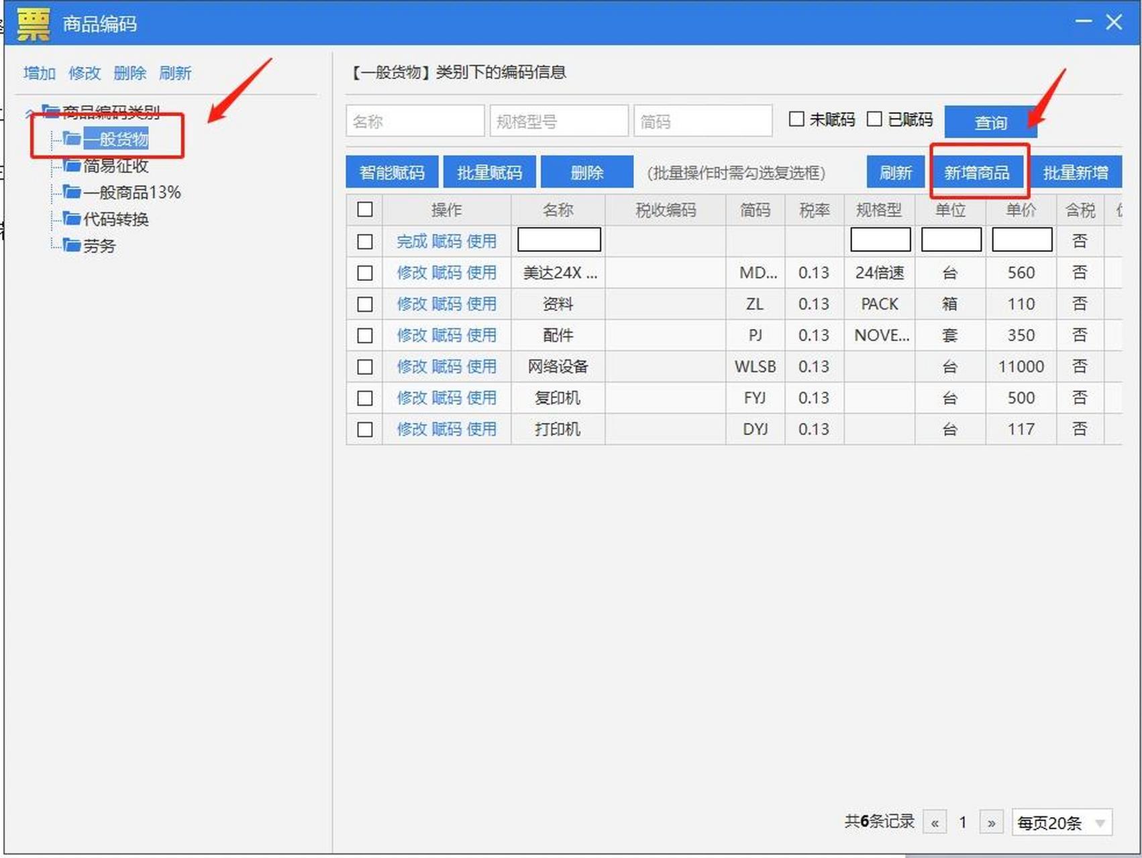The image size is (1142, 858).
Task: Click 修改 in the 美达24X row
Action: [412, 273]
